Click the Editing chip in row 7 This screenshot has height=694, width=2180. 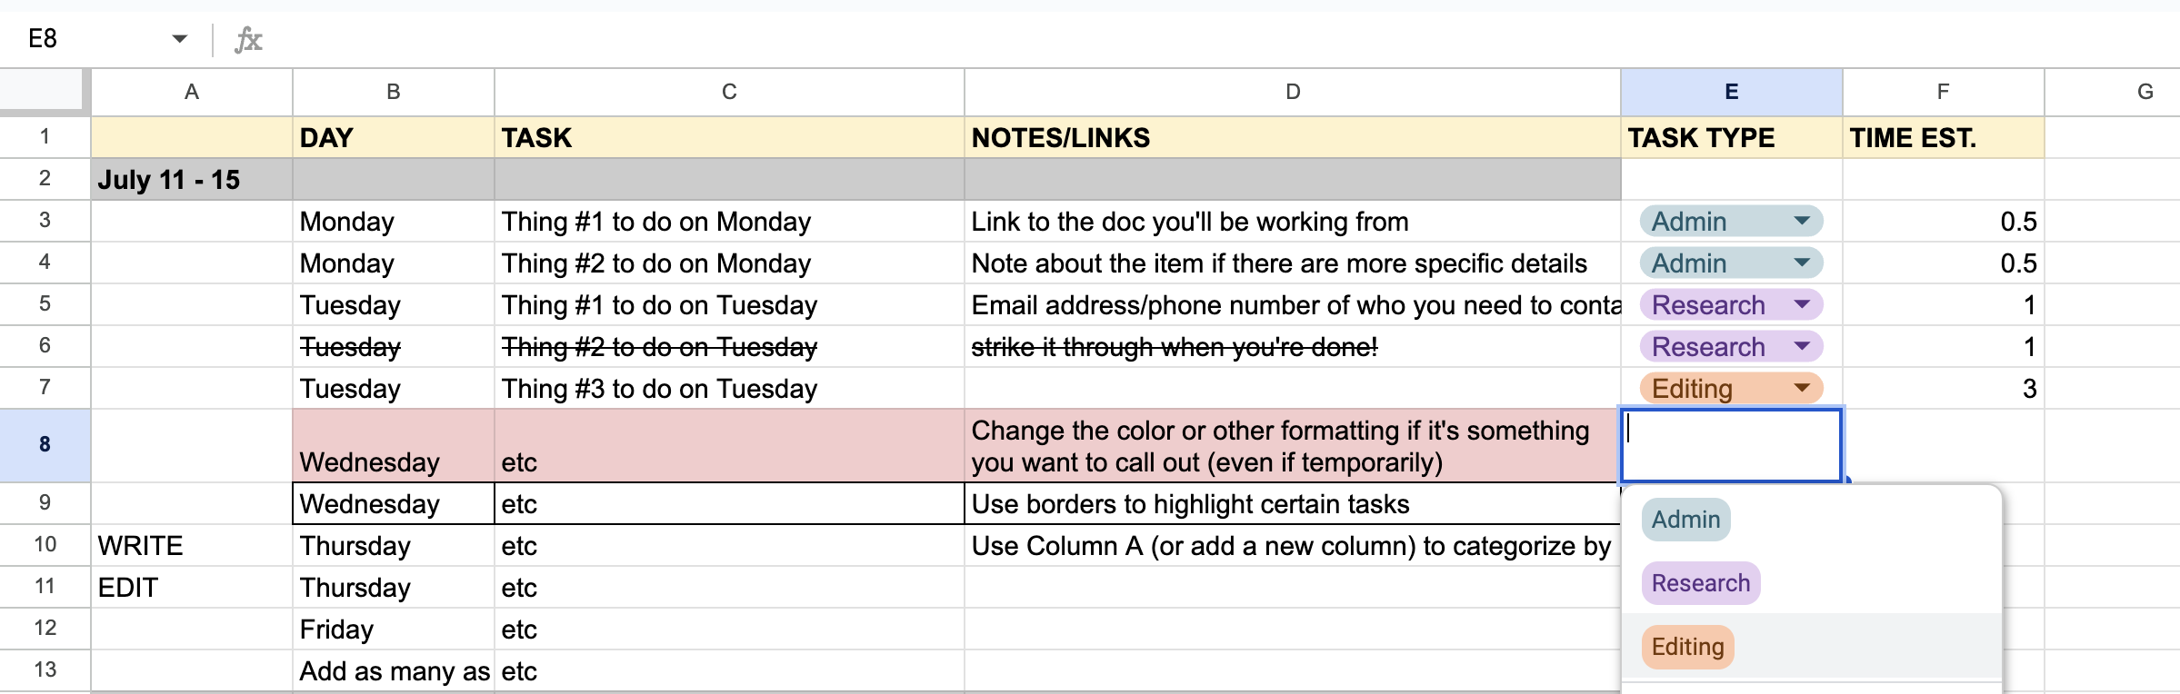pos(1691,388)
